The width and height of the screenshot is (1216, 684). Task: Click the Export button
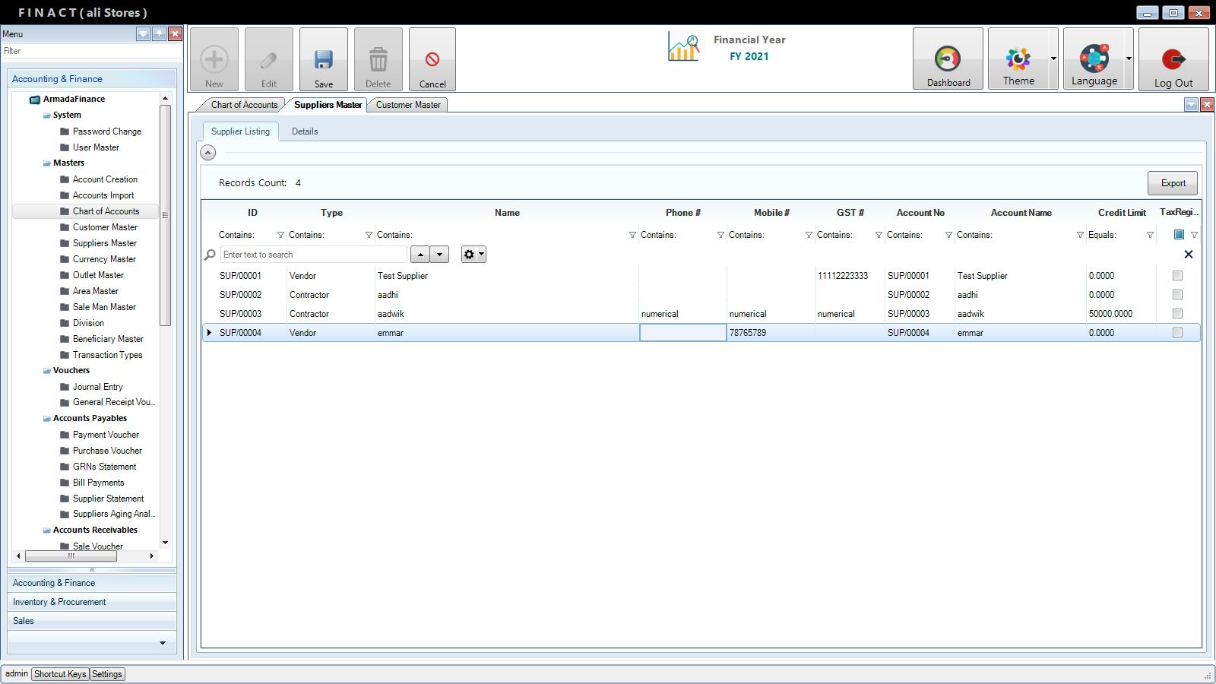click(1172, 183)
